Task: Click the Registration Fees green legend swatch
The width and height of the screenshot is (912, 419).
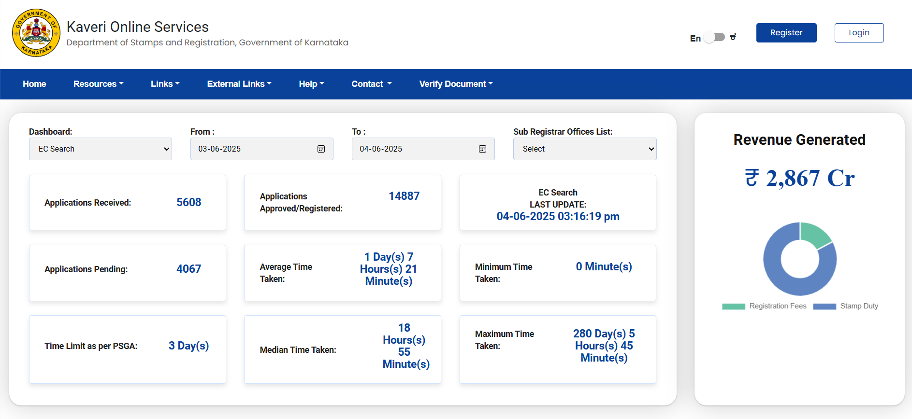Action: coord(734,307)
